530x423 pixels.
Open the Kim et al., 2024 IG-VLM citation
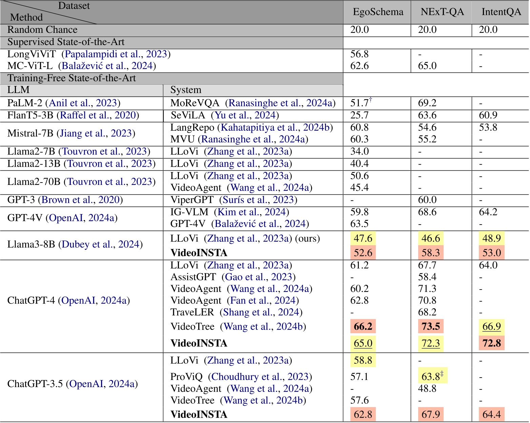click(x=251, y=212)
